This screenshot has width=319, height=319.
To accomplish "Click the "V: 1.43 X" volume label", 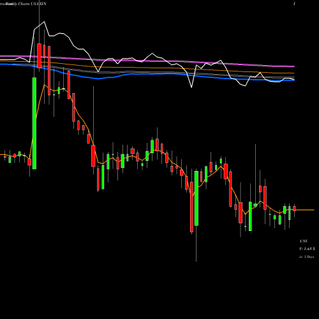I will (308, 249).
